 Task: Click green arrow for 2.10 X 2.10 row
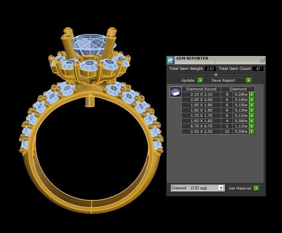[x=252, y=94]
